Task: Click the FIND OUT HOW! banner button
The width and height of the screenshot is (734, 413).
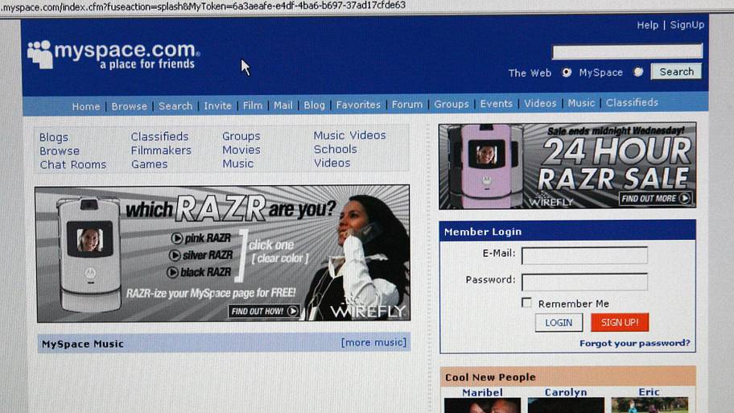Action: pyautogui.click(x=264, y=311)
